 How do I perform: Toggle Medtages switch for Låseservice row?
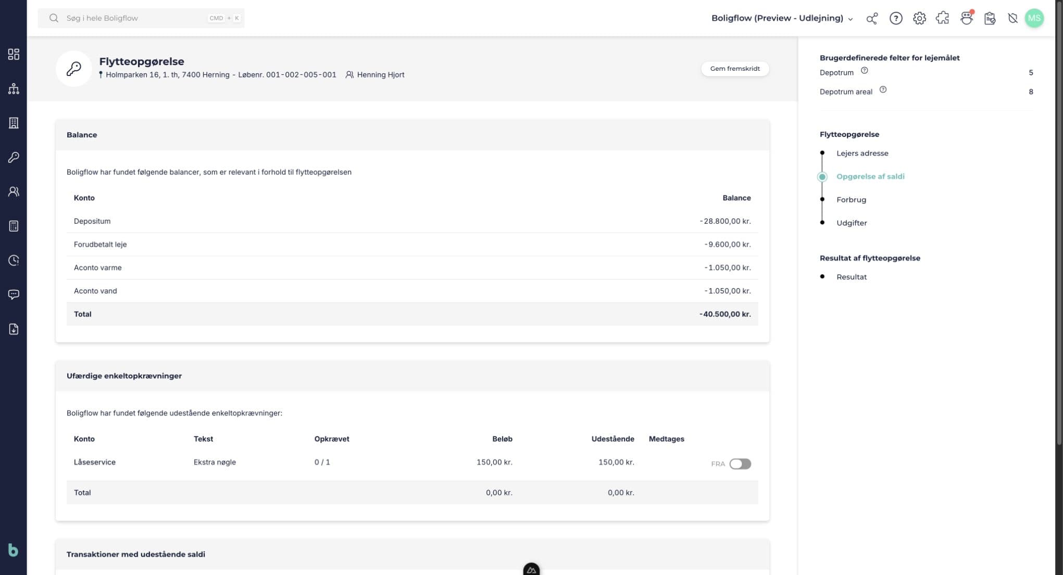pos(740,464)
